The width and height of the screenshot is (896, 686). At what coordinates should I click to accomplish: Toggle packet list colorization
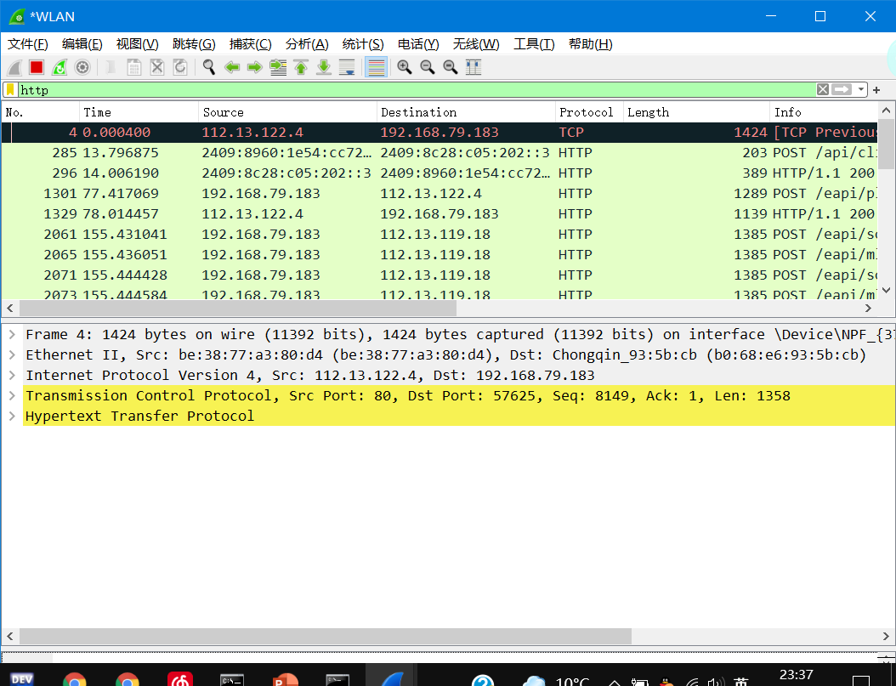(375, 66)
